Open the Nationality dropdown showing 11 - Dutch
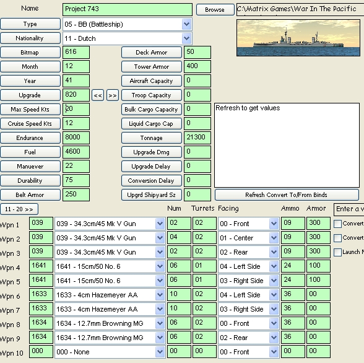 187,38
